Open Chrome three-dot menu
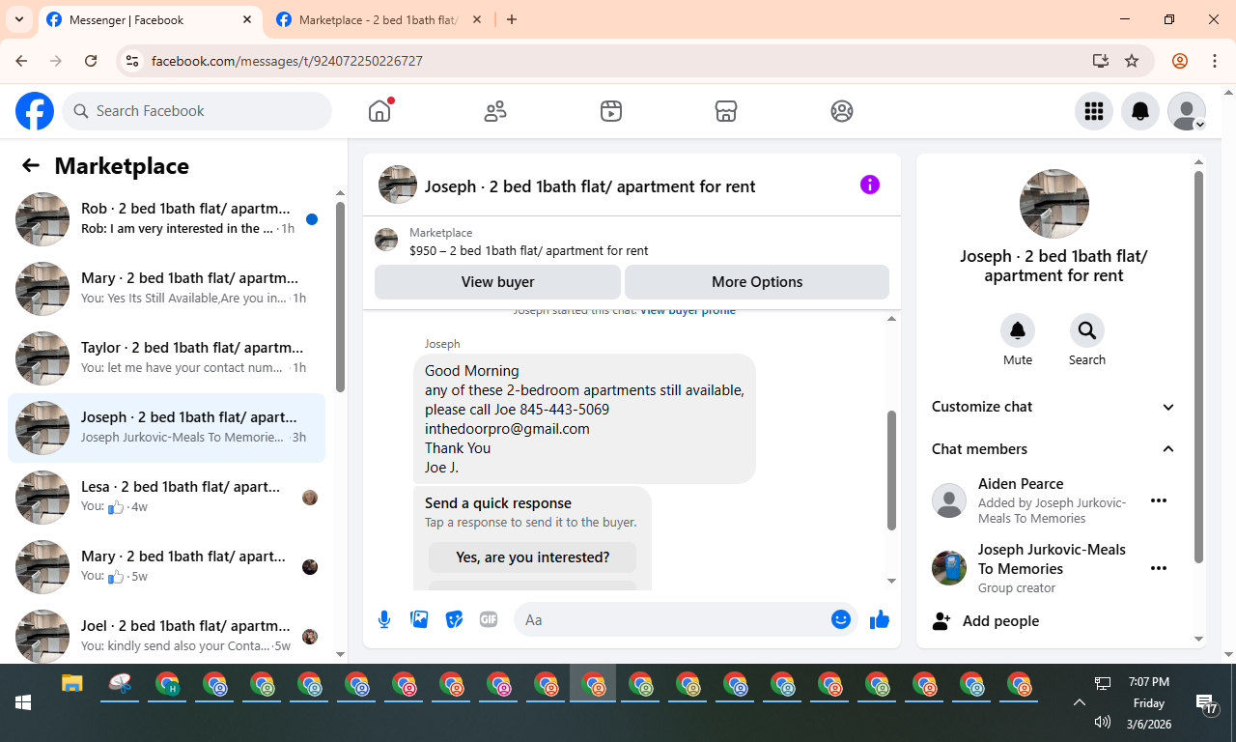The width and height of the screenshot is (1236, 742). [x=1215, y=61]
